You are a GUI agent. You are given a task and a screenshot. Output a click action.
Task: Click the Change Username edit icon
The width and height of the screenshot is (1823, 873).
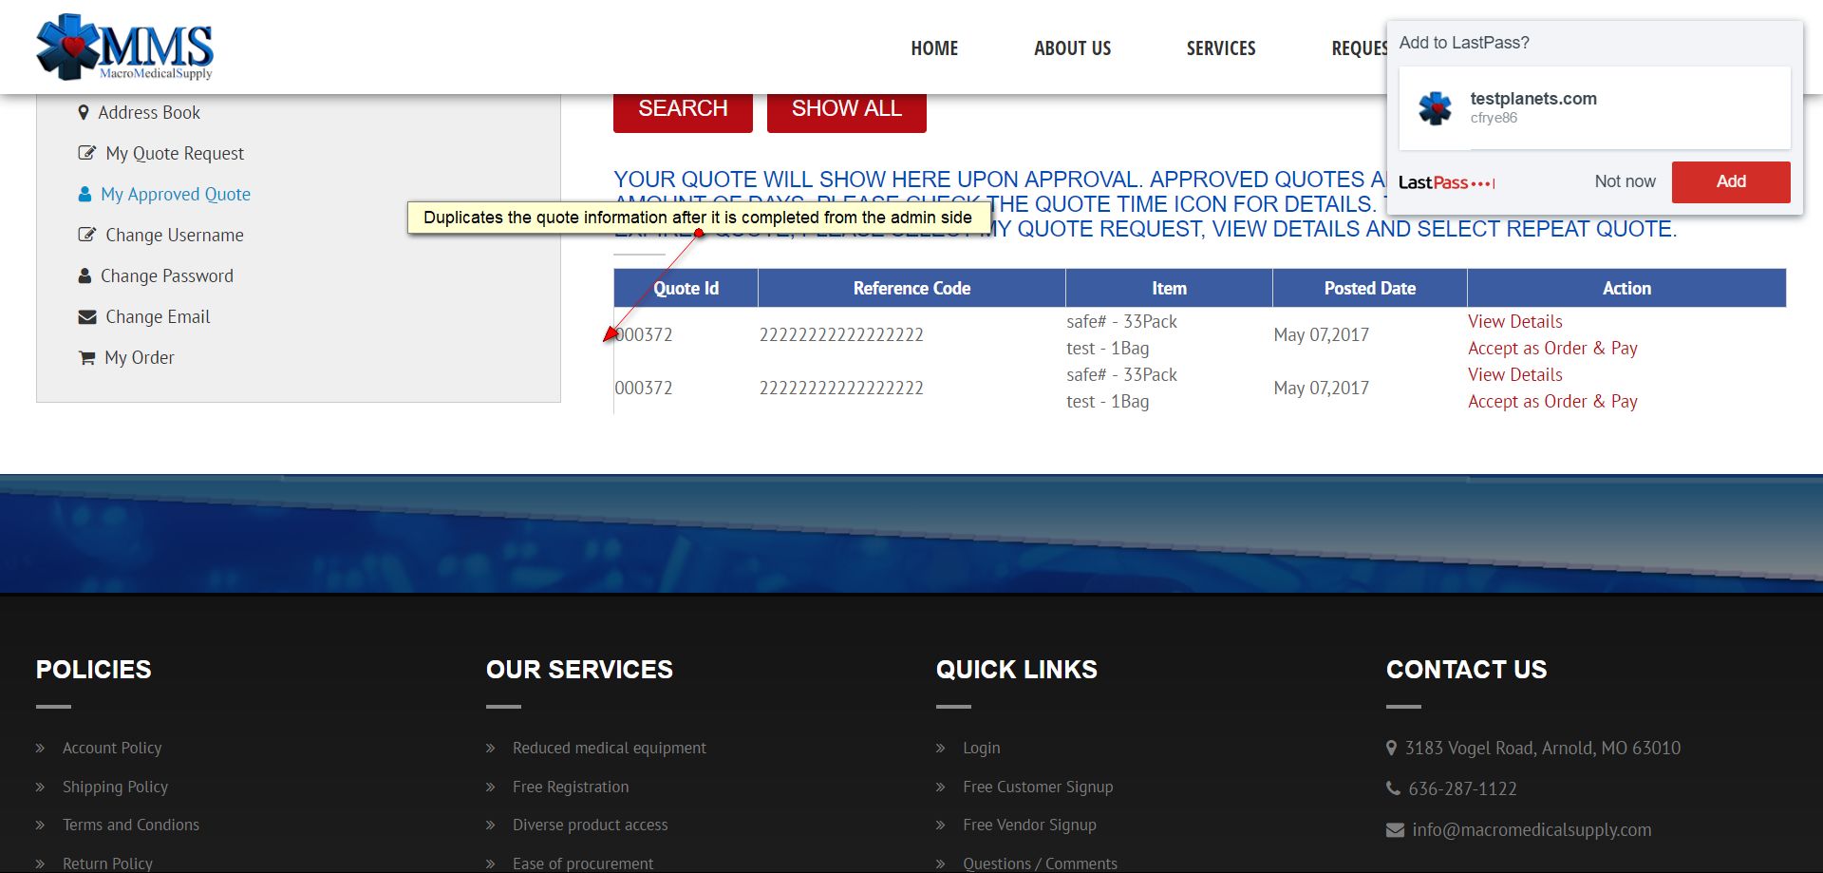click(87, 235)
